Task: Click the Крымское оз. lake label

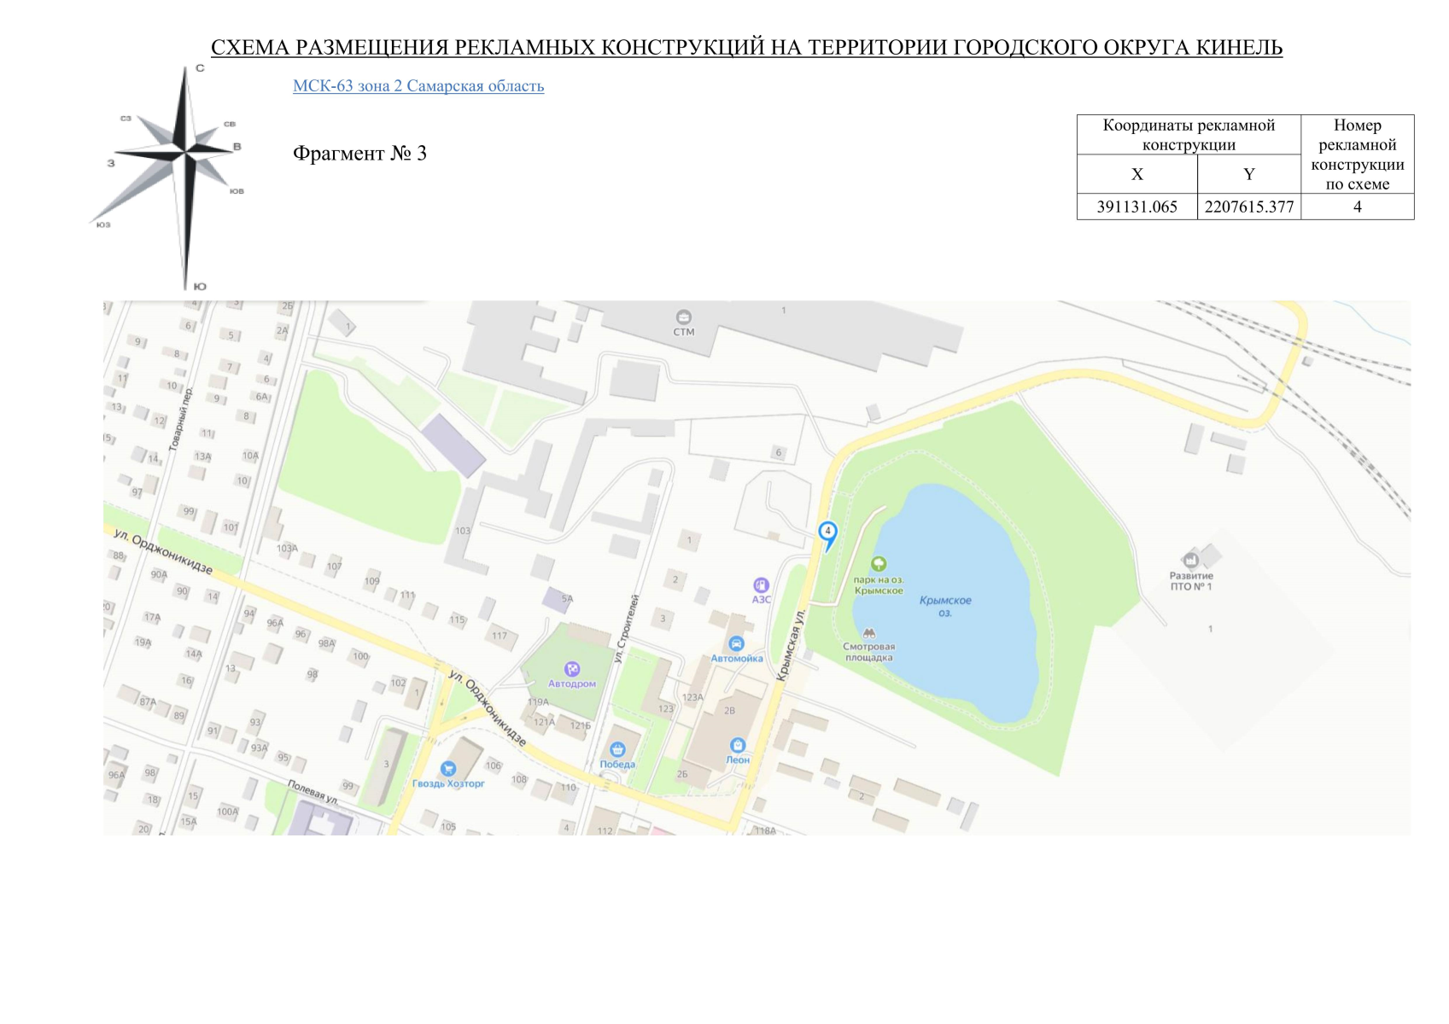Action: (945, 606)
